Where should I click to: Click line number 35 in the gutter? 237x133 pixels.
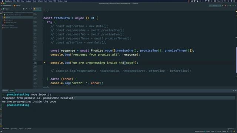point(35,51)
